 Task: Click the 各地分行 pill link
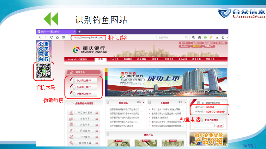click(x=197, y=43)
